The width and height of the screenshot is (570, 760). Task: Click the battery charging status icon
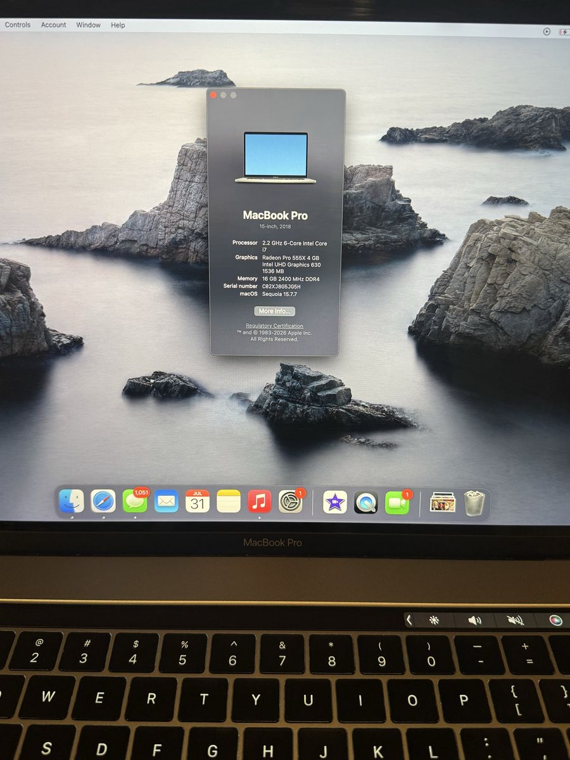[564, 32]
